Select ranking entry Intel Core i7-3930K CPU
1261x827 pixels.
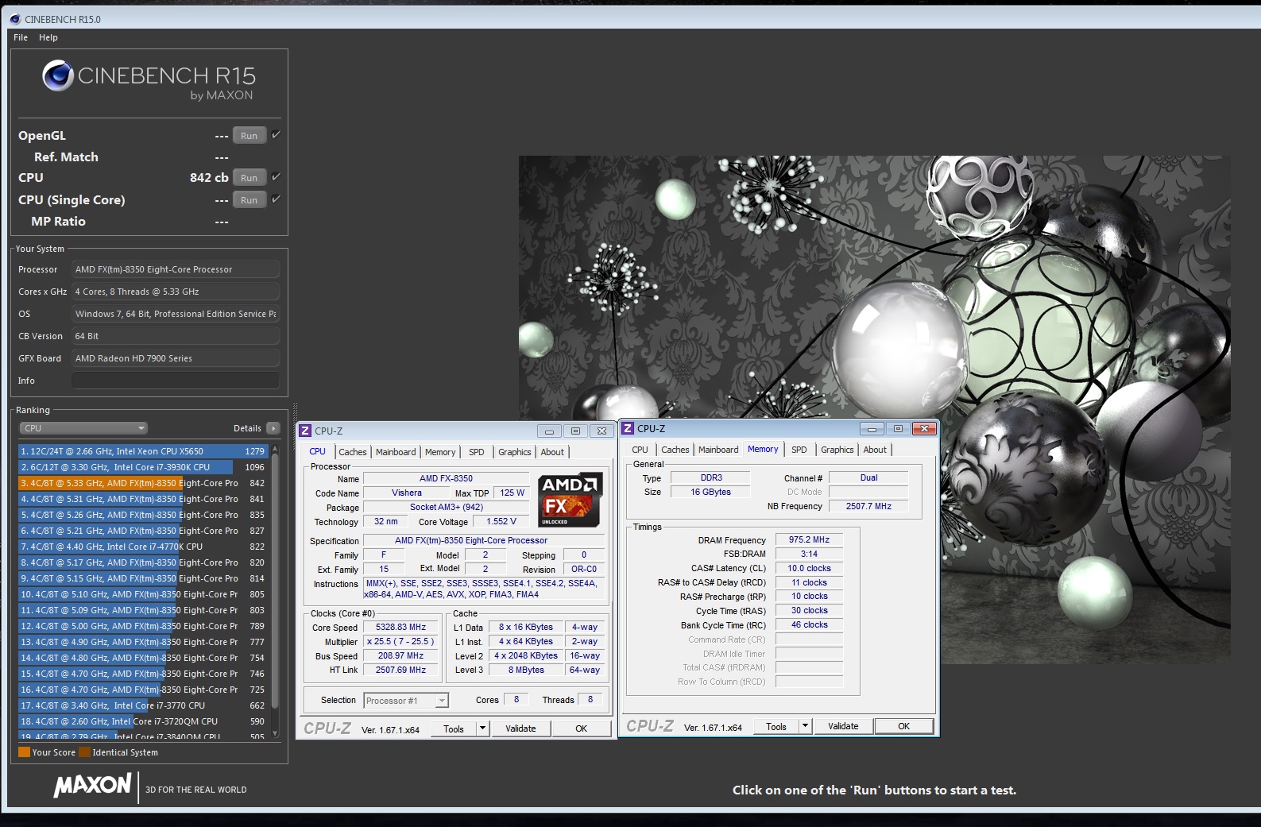point(143,467)
